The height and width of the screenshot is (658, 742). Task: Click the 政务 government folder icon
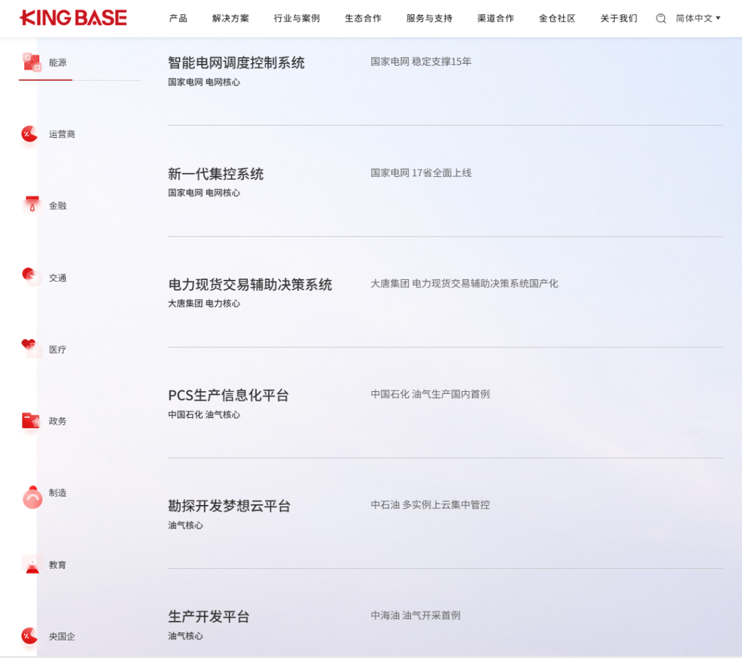31,420
